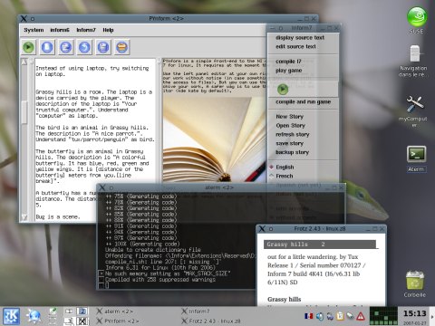Screen dimensions: 435x326
Task: Click the red warning triangle tray icon
Action: (x=361, y=316)
